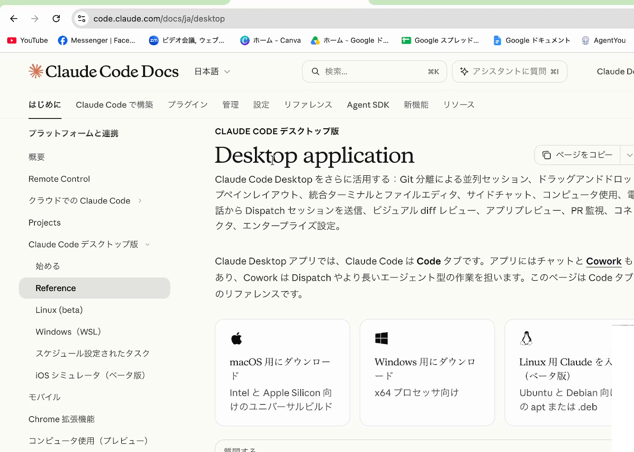Open Projects in the sidebar
Screen dimensions: 634x452
(x=44, y=223)
